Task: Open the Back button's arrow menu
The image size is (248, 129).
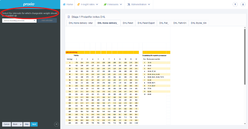Action: click(20, 124)
